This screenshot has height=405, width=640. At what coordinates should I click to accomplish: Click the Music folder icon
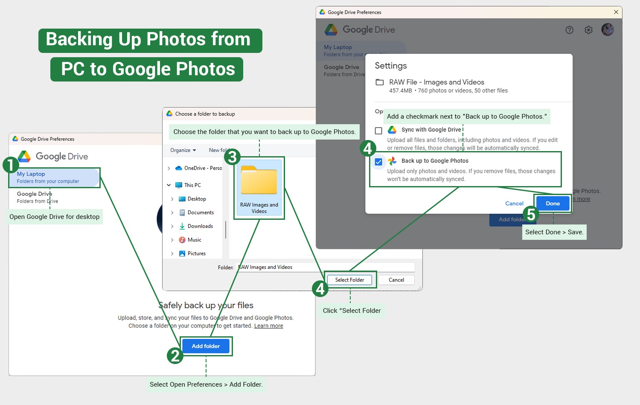coord(182,240)
